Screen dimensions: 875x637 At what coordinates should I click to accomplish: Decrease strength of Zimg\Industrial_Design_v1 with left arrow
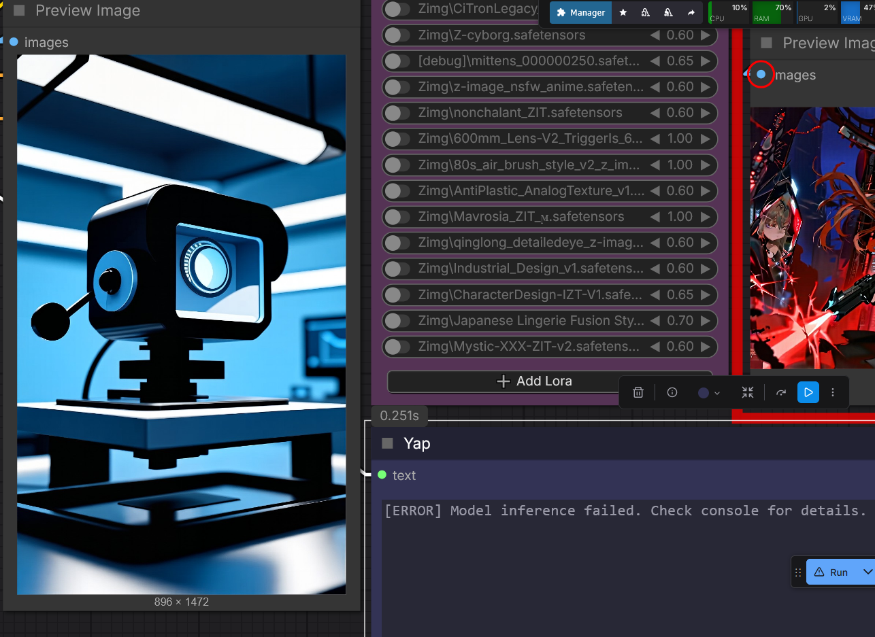coord(655,269)
